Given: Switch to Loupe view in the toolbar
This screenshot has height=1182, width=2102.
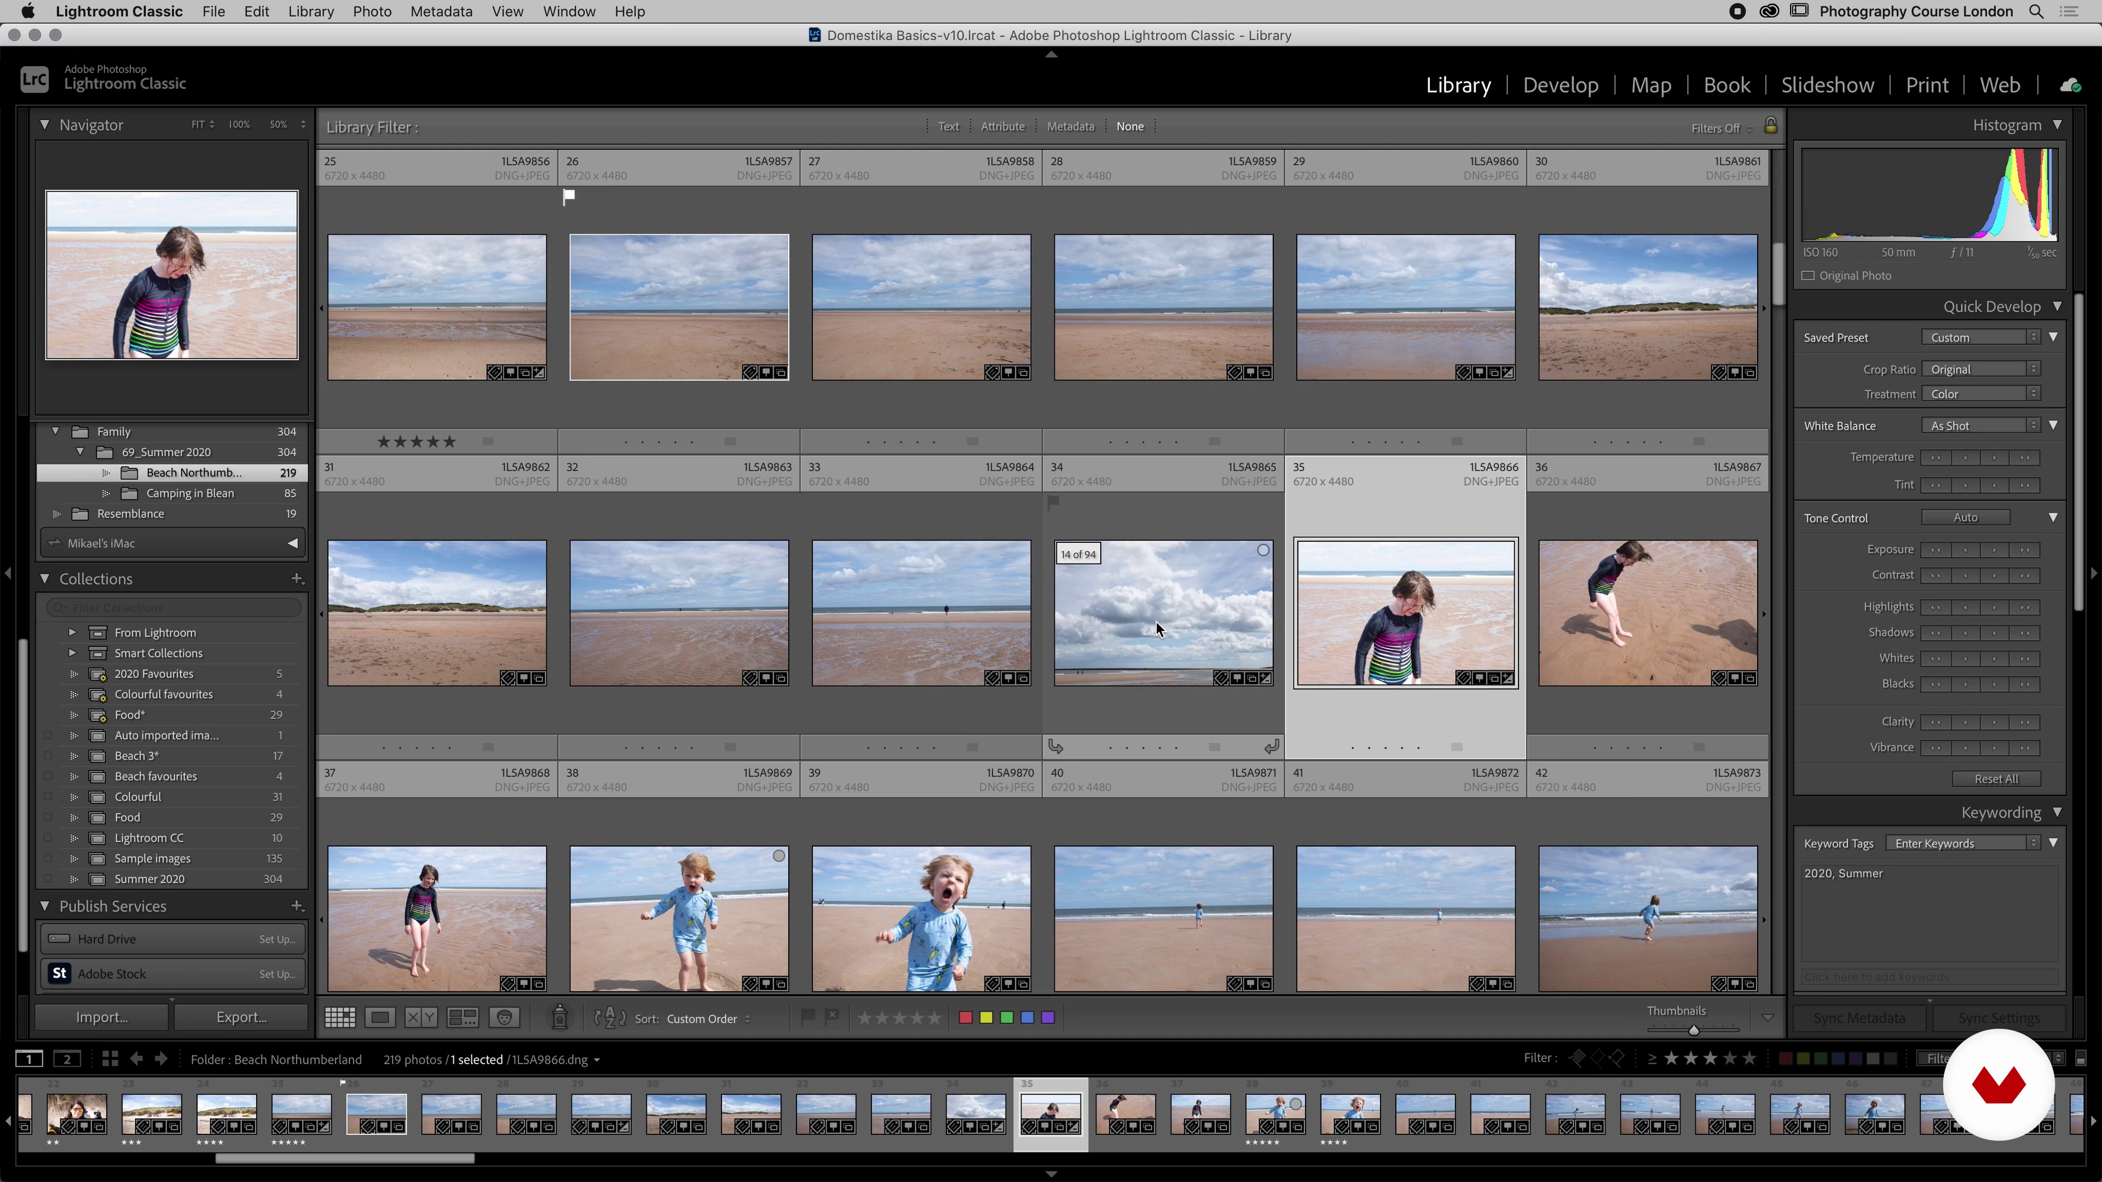Looking at the screenshot, I should tap(380, 1017).
